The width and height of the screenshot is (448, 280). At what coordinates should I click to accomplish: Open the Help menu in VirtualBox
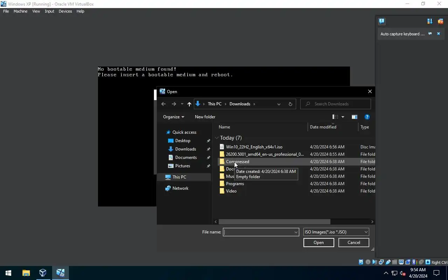pos(80,11)
